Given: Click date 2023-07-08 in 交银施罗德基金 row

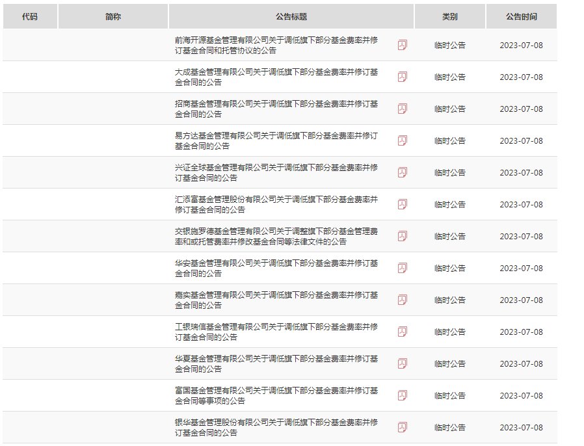Looking at the screenshot, I should (x=522, y=236).
